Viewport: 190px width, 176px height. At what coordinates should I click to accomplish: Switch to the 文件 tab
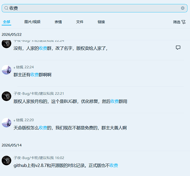80,22
